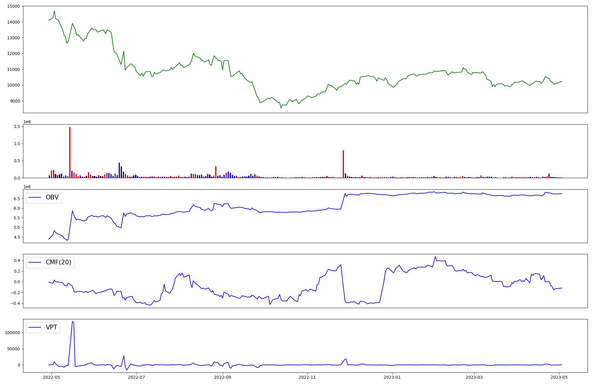The image size is (592, 384).
Task: Select the 2022-05 x-axis date label
Action: [52, 377]
